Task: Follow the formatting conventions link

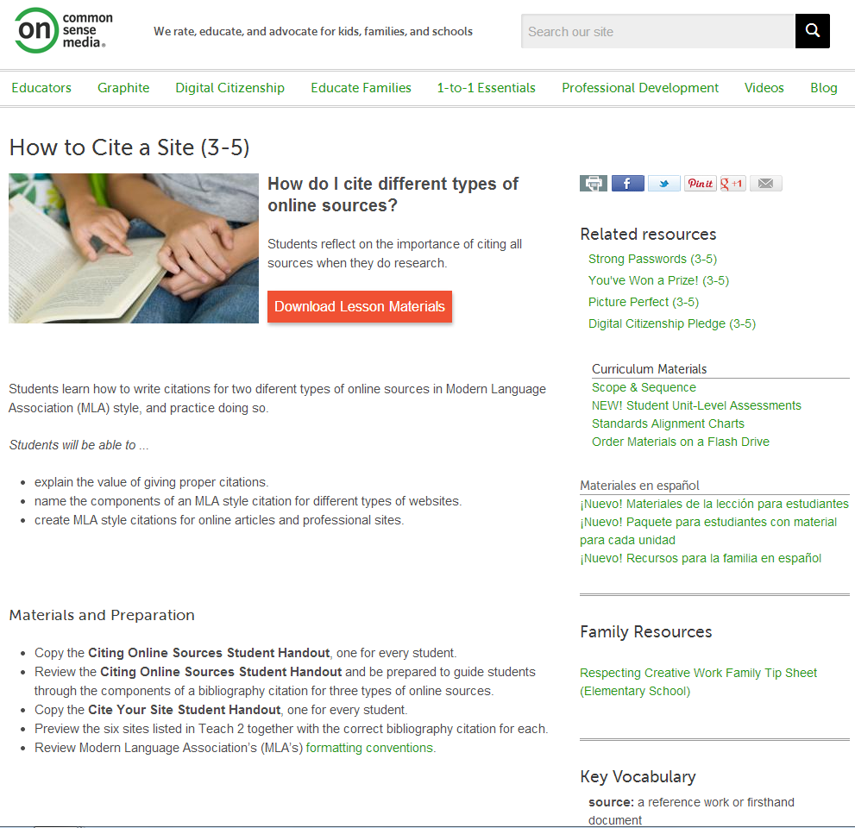Action: pyautogui.click(x=370, y=748)
